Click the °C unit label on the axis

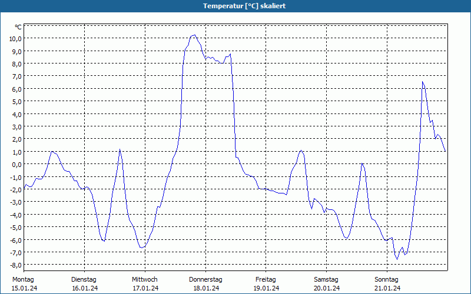(18, 27)
